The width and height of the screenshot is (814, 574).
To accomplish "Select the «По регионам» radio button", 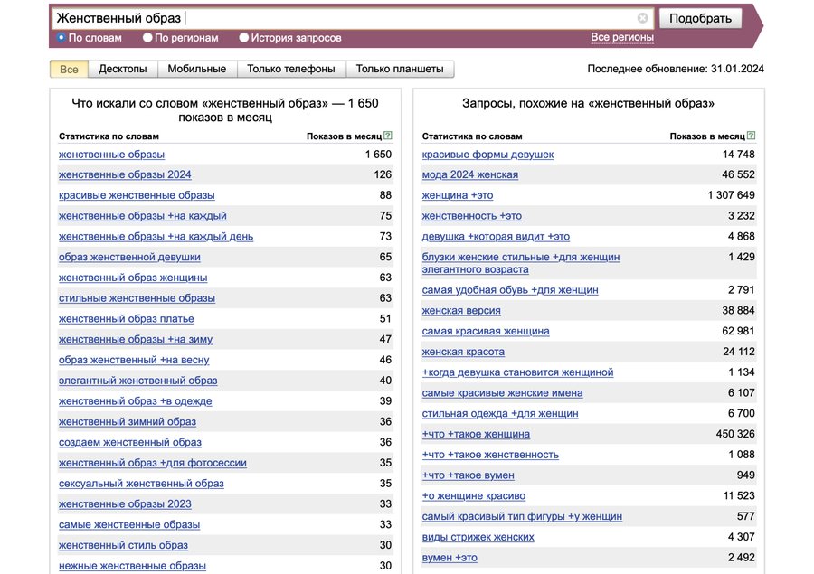I will 147,38.
